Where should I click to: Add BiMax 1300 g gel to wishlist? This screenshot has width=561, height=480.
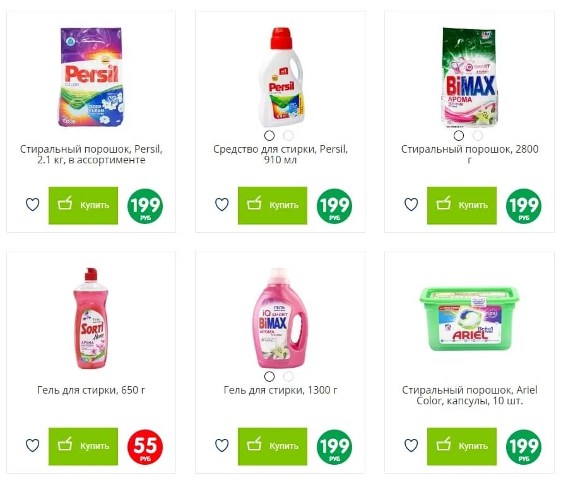[x=222, y=446]
